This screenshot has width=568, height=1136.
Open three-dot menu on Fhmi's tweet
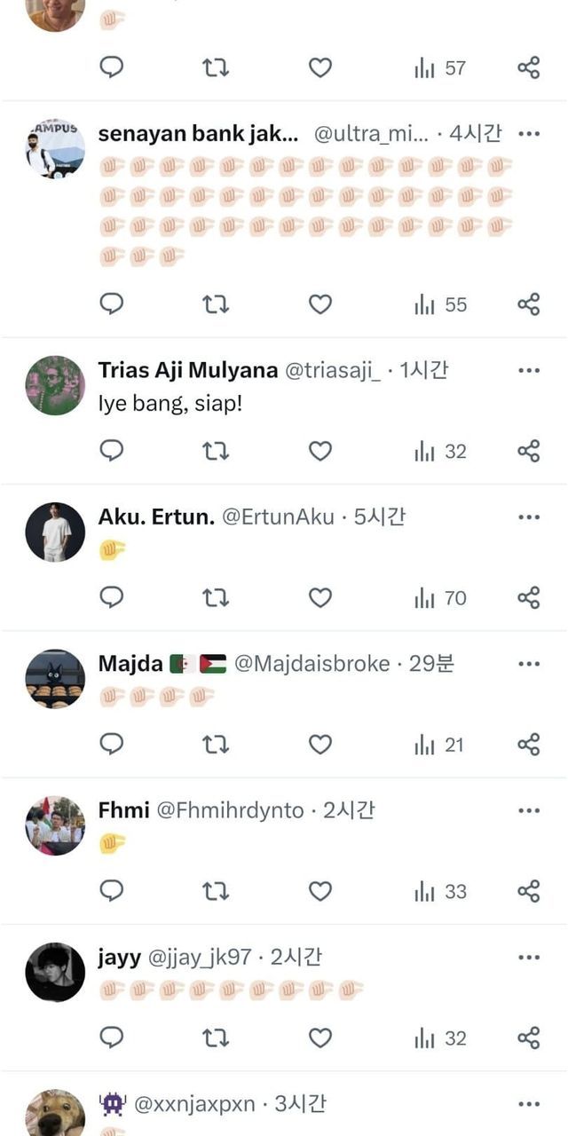pos(529,810)
